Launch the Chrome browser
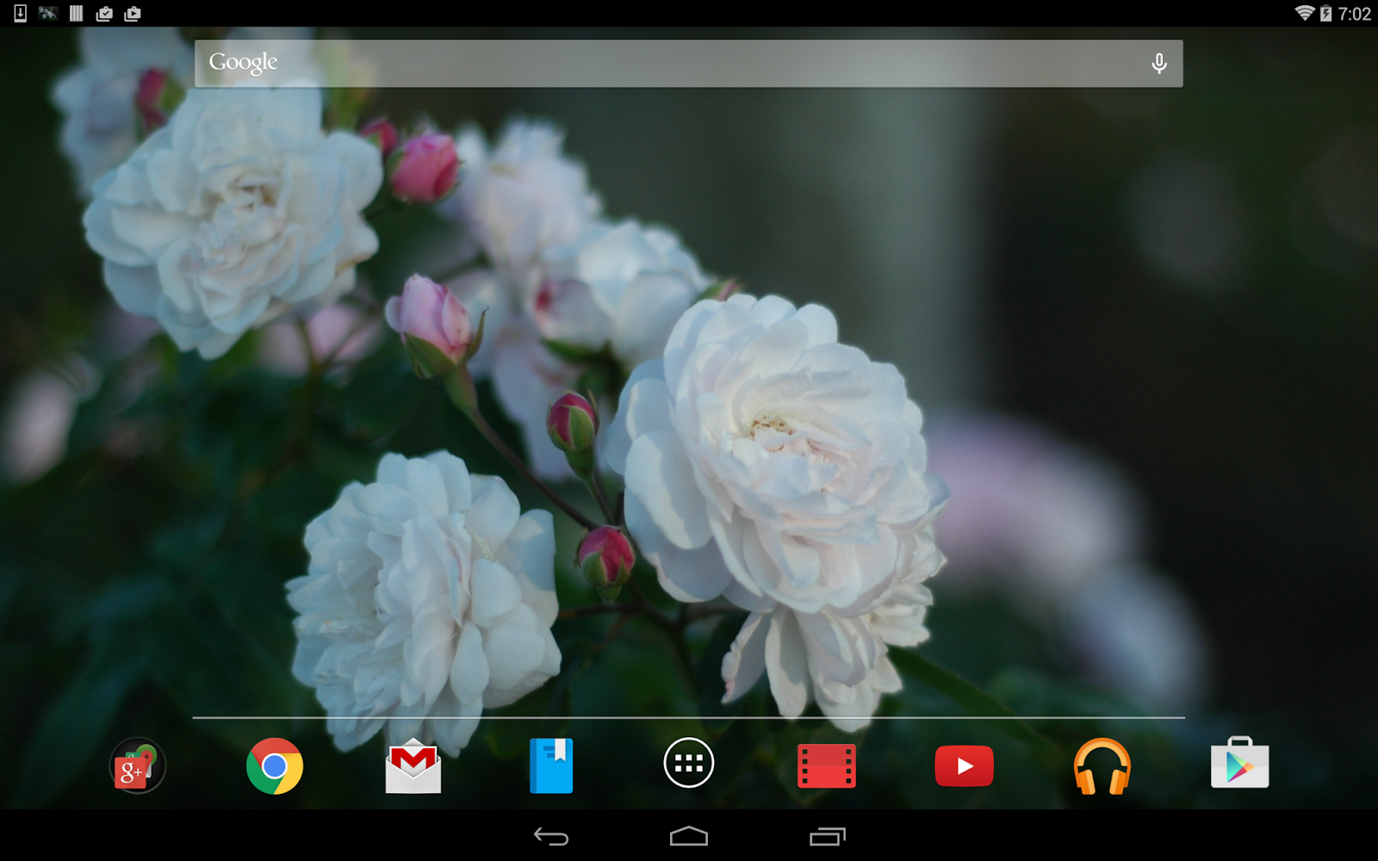Screen dimensions: 1378x861 point(275,765)
